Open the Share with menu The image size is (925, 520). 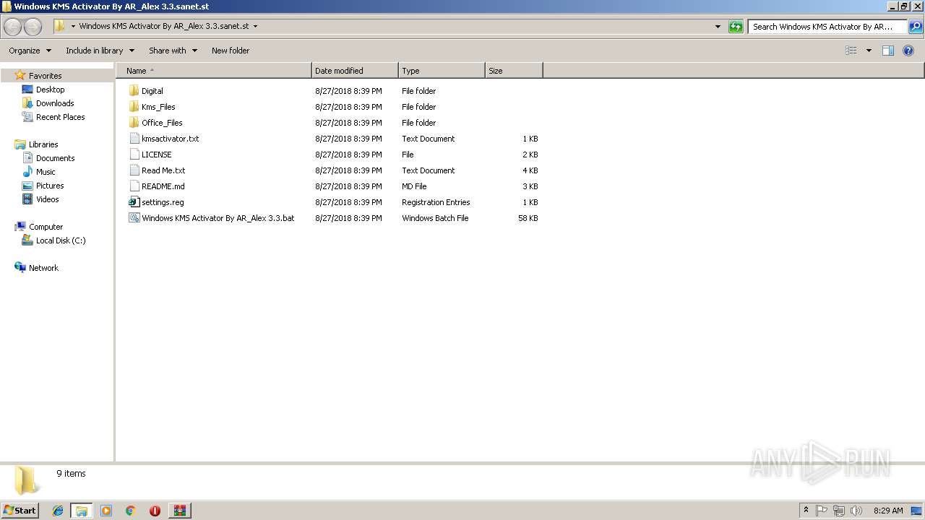(173, 51)
